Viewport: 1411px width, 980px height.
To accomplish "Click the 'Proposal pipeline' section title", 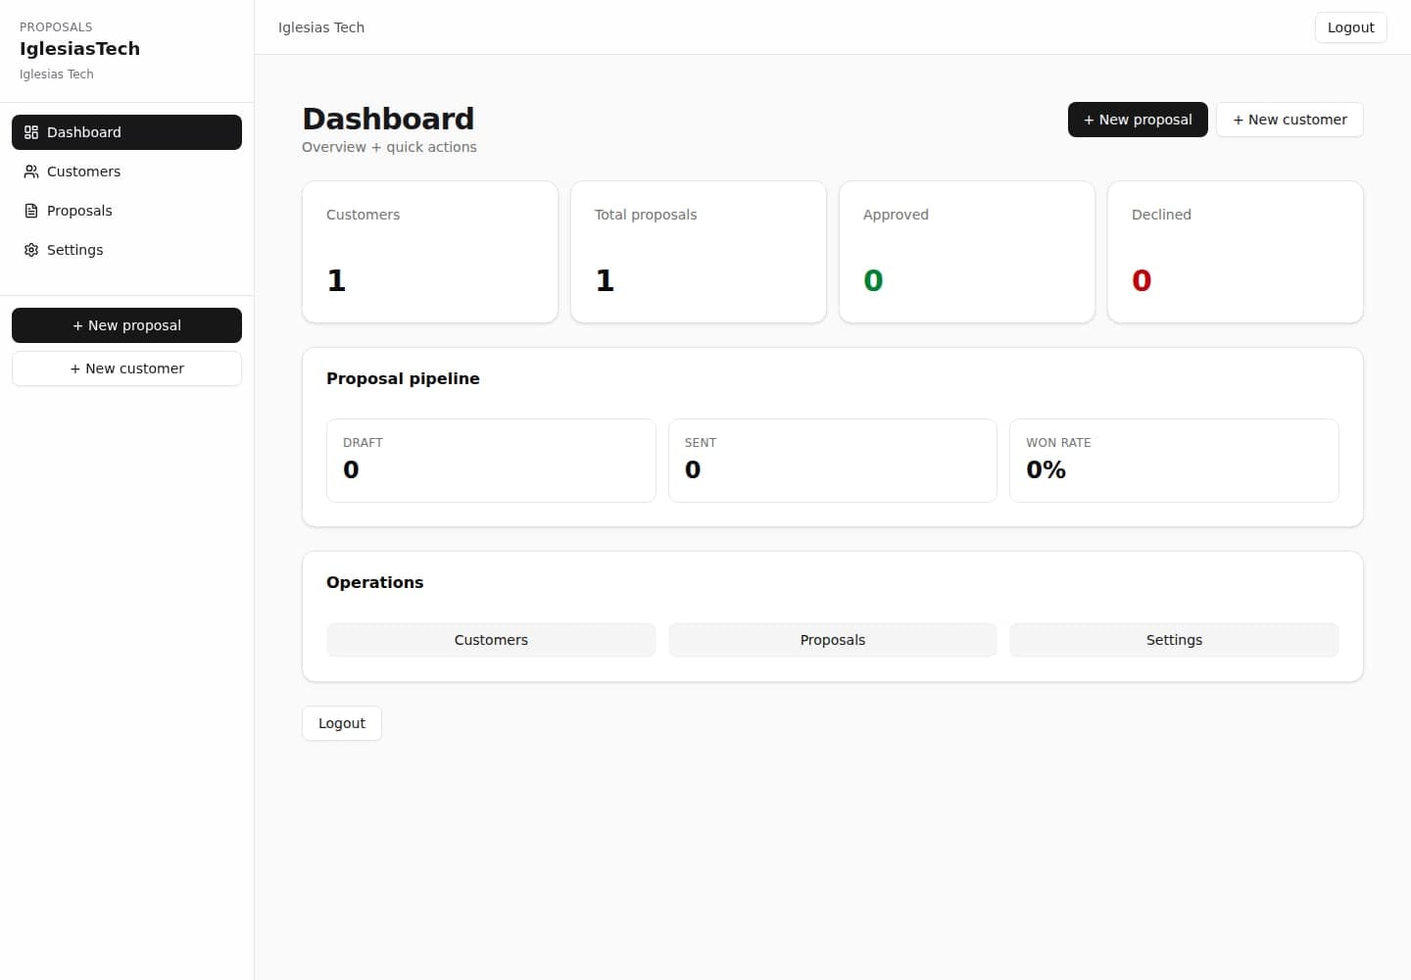I will [x=403, y=378].
